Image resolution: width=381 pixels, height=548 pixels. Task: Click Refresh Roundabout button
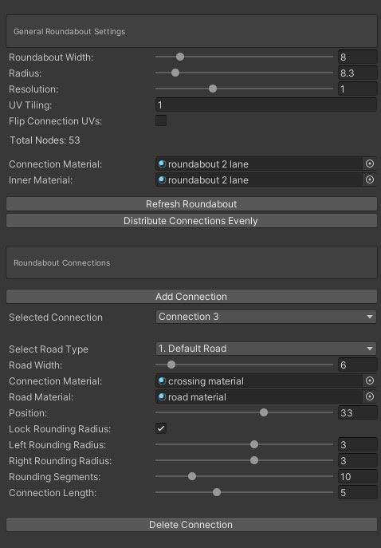tap(191, 203)
